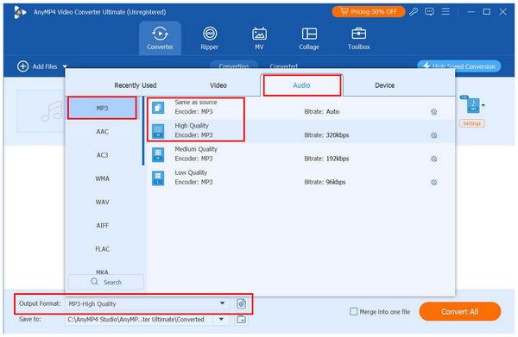The height and width of the screenshot is (337, 518).
Task: Click the MP3 output format file icon
Action: click(x=472, y=105)
